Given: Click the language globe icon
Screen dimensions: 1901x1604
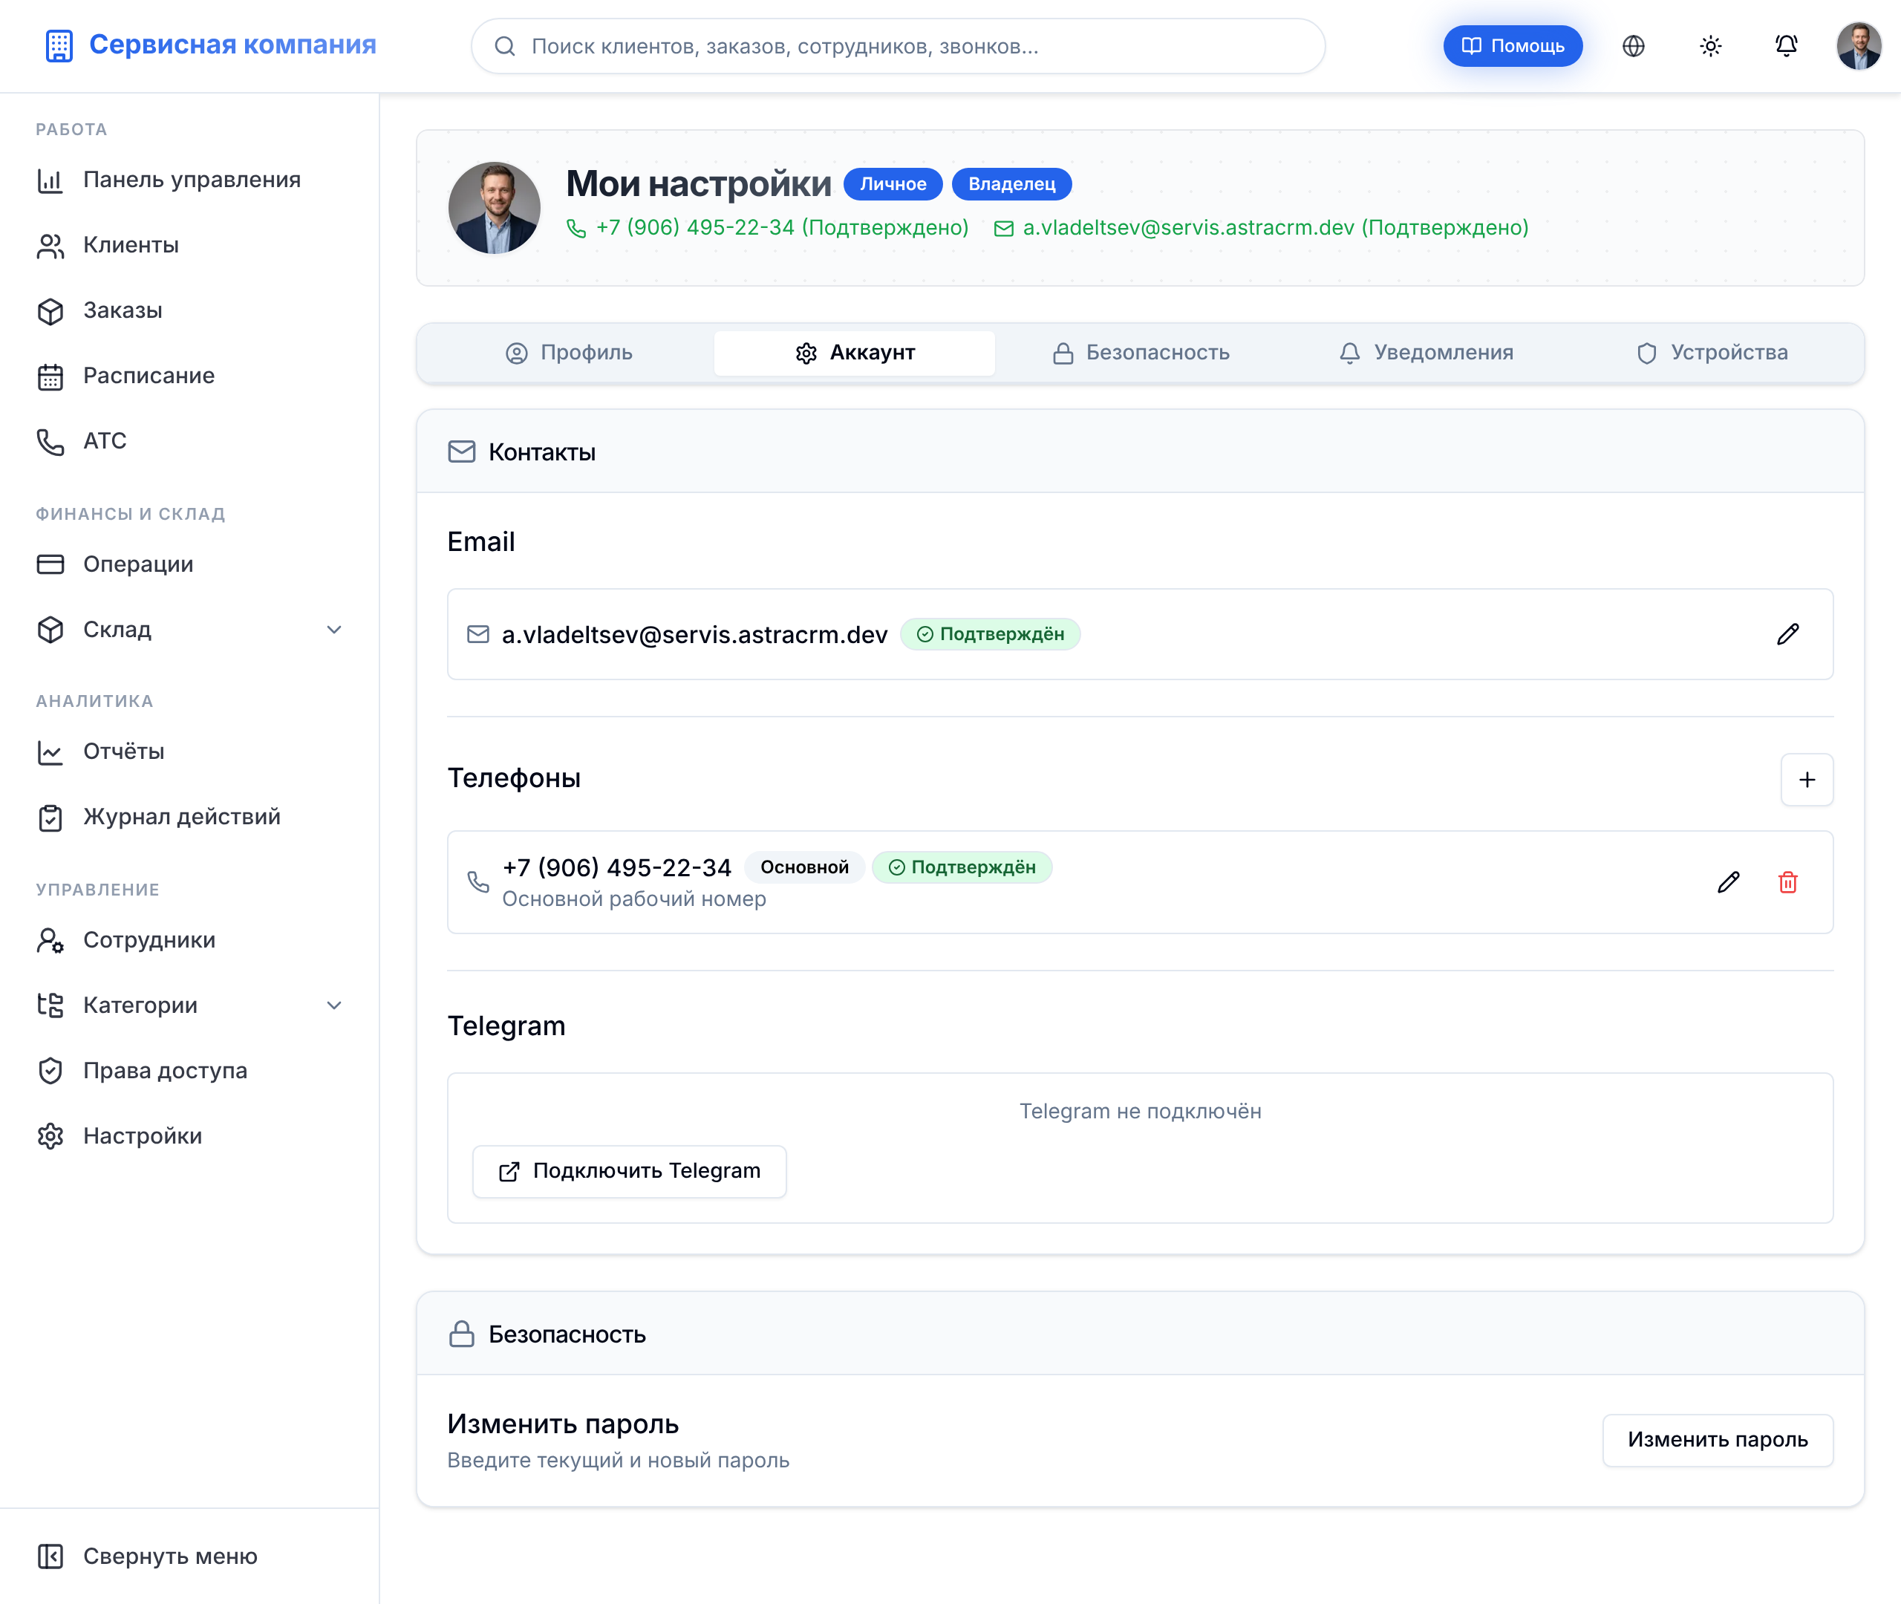Looking at the screenshot, I should click(x=1634, y=46).
